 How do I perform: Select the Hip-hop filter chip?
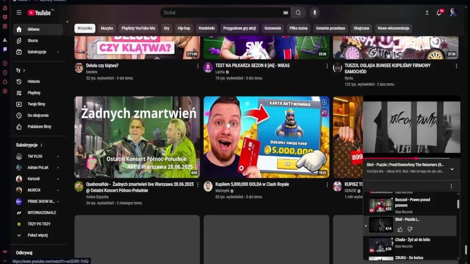184,28
